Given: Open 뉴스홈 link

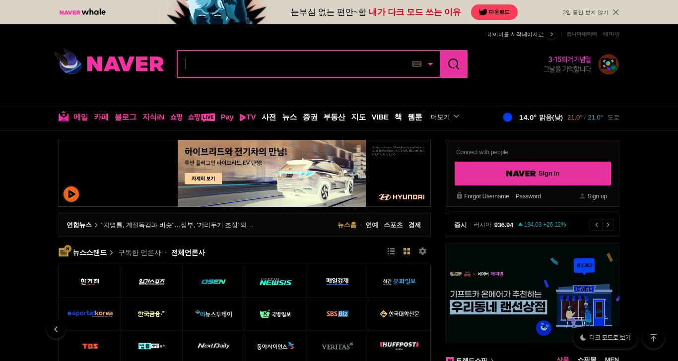Looking at the screenshot, I should (347, 225).
